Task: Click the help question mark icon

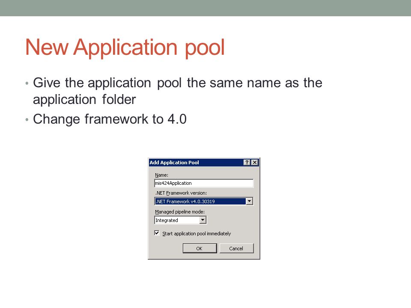Action: click(x=247, y=163)
